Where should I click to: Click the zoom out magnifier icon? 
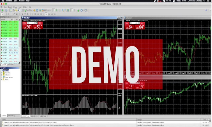click(66, 10)
